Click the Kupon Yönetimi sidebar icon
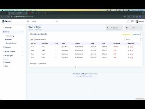 coord(4,51)
